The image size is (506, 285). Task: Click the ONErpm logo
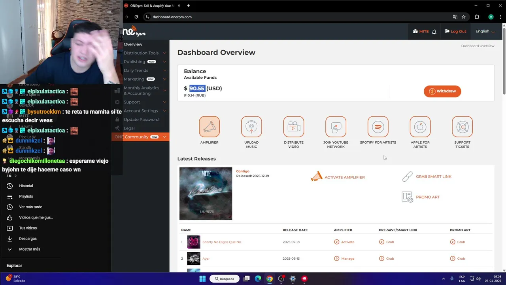(134, 31)
